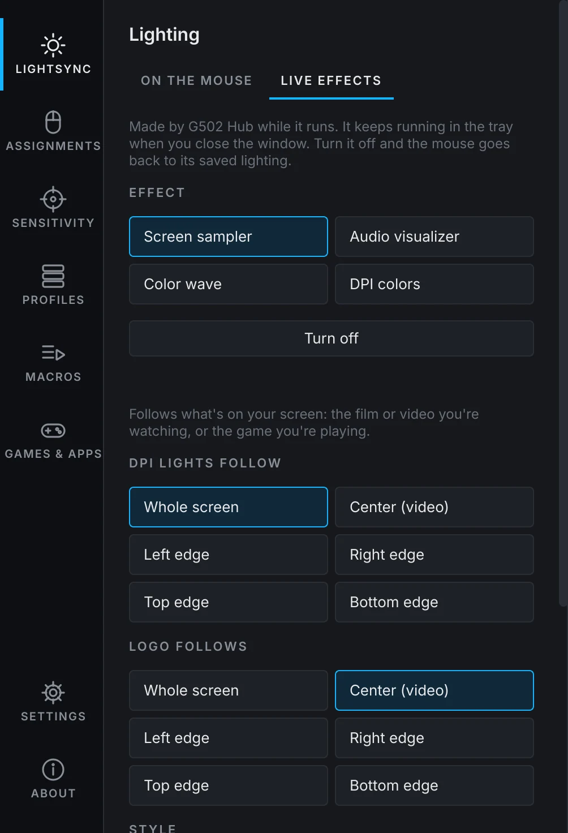Set DPI lights to follow Whole screen
568x833 pixels.
click(x=229, y=507)
